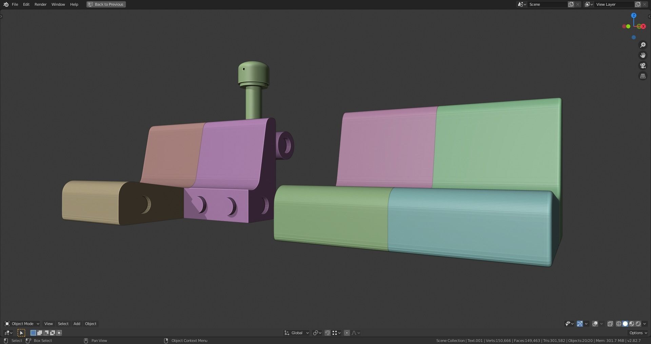Click the Scene name field
Screen dimensions: 651x344
point(548,4)
